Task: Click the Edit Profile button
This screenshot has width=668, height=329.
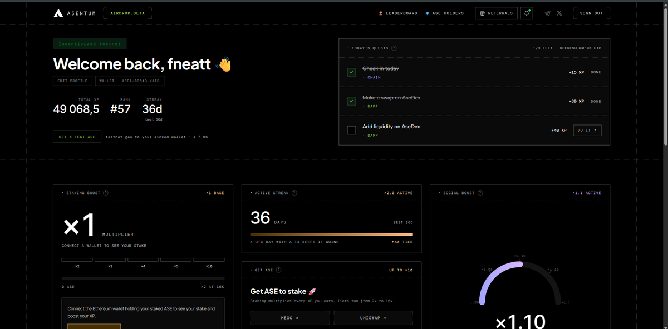Action: click(73, 81)
